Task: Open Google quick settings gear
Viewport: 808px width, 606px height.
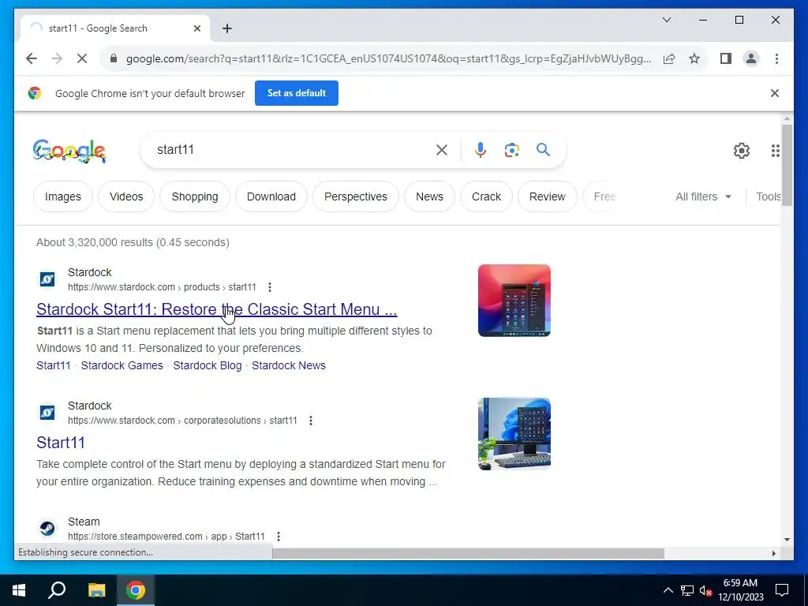Action: point(742,151)
